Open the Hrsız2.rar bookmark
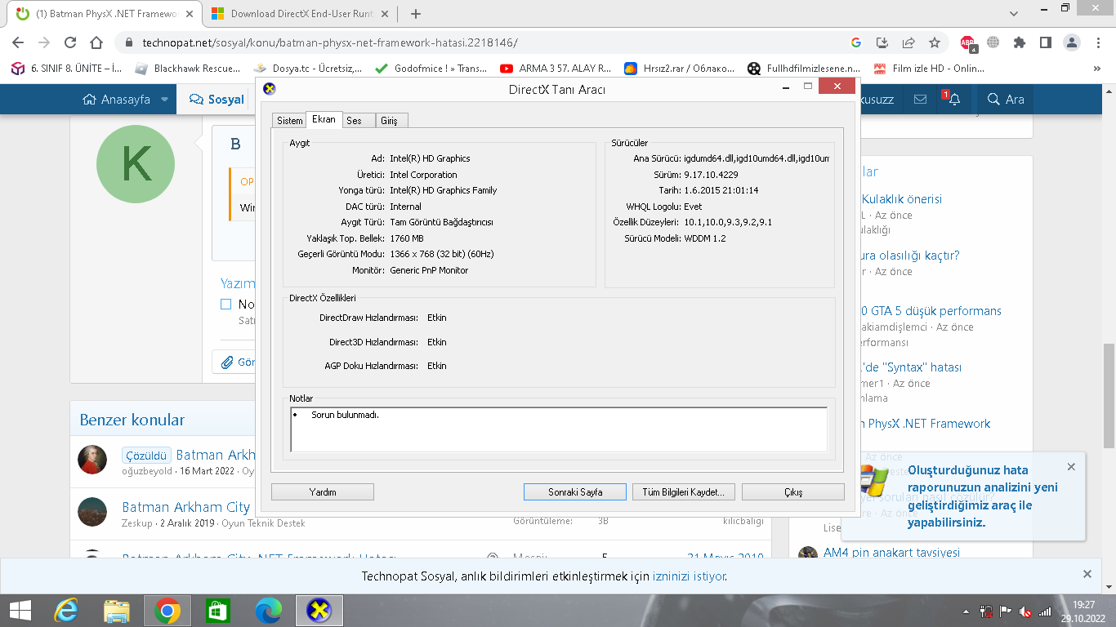This screenshot has height=627, width=1116. 680,69
